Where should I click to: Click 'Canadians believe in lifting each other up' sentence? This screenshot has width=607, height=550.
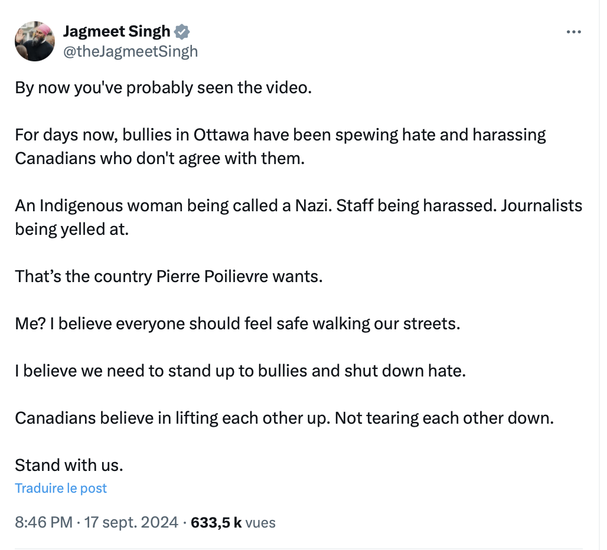(172, 418)
